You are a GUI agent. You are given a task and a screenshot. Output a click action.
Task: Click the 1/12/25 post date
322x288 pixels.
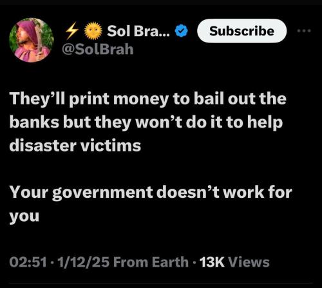83,262
